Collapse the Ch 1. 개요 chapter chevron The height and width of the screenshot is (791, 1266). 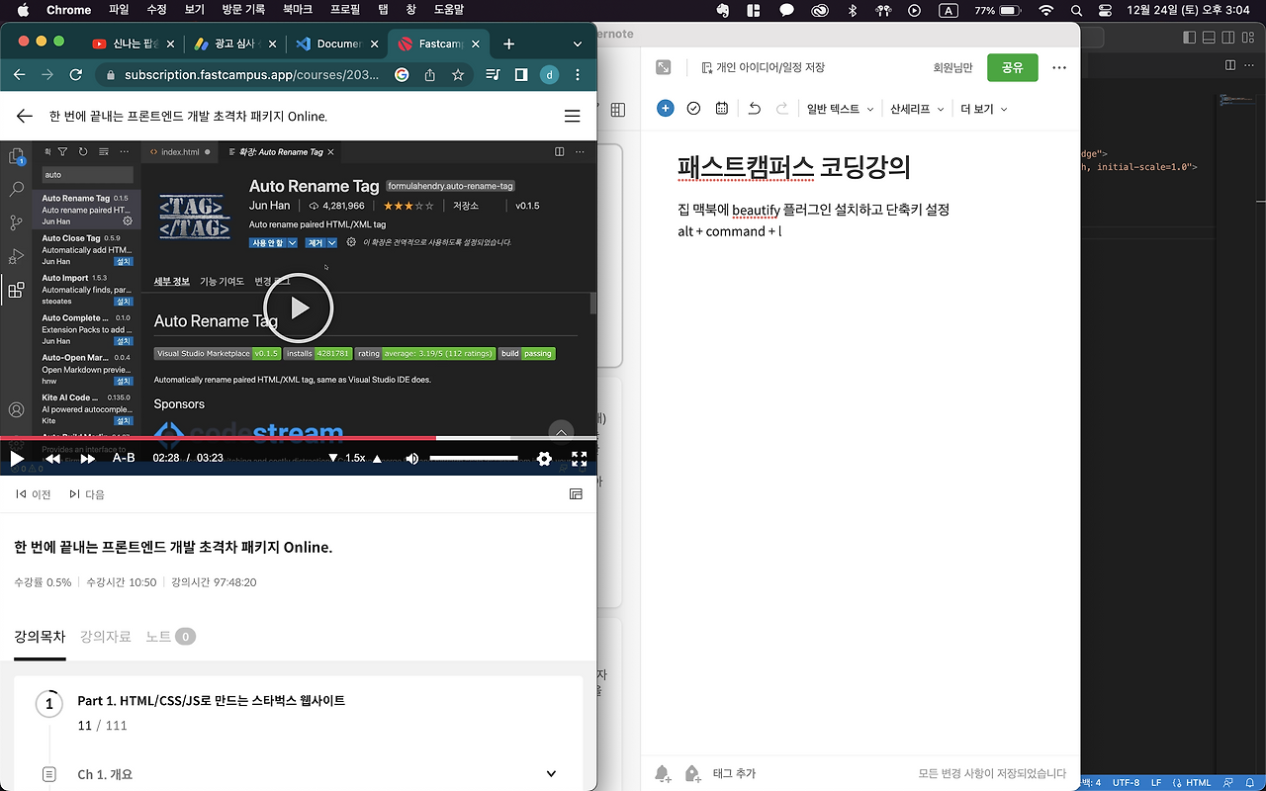[x=550, y=774]
